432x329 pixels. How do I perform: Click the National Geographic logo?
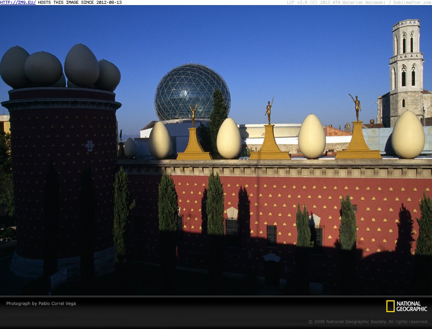point(406,306)
